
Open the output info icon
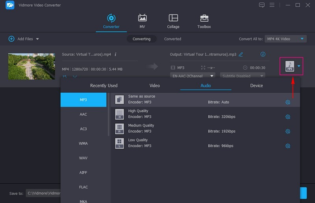click(263, 54)
